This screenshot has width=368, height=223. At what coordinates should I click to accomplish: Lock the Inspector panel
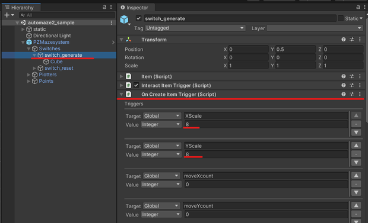(358, 7)
